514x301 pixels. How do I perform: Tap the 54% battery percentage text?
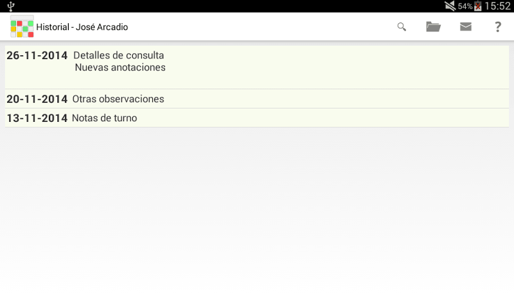pos(465,6)
